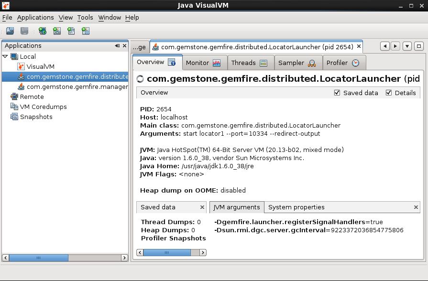Open the Profiler tab

pos(342,63)
